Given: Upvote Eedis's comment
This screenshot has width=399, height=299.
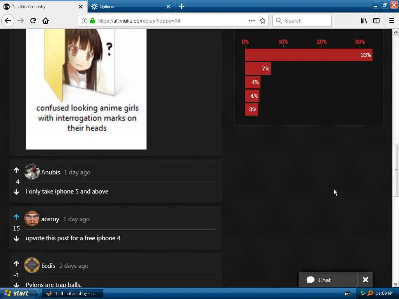Looking at the screenshot, I should coord(16,264).
